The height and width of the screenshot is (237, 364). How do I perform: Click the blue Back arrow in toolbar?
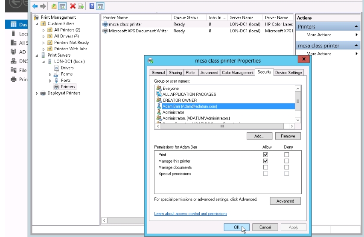pos(35,6)
